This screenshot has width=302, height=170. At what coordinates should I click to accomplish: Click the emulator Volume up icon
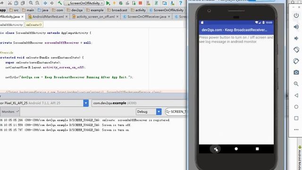(296, 26)
